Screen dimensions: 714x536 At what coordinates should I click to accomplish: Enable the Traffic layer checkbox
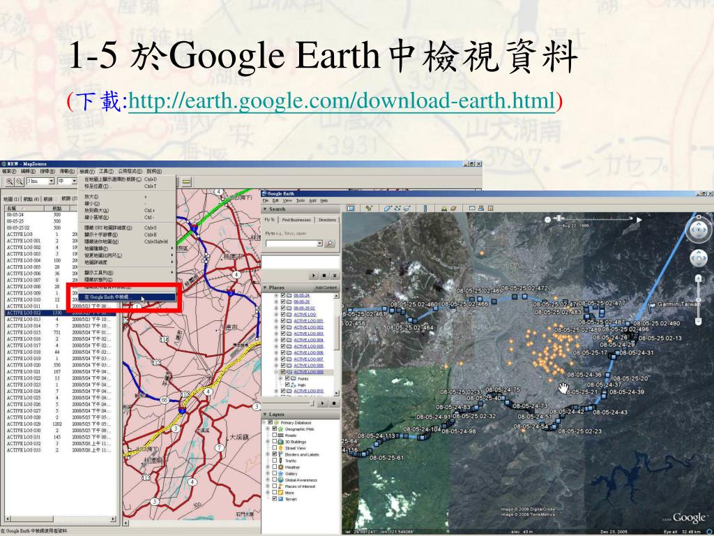(x=274, y=461)
